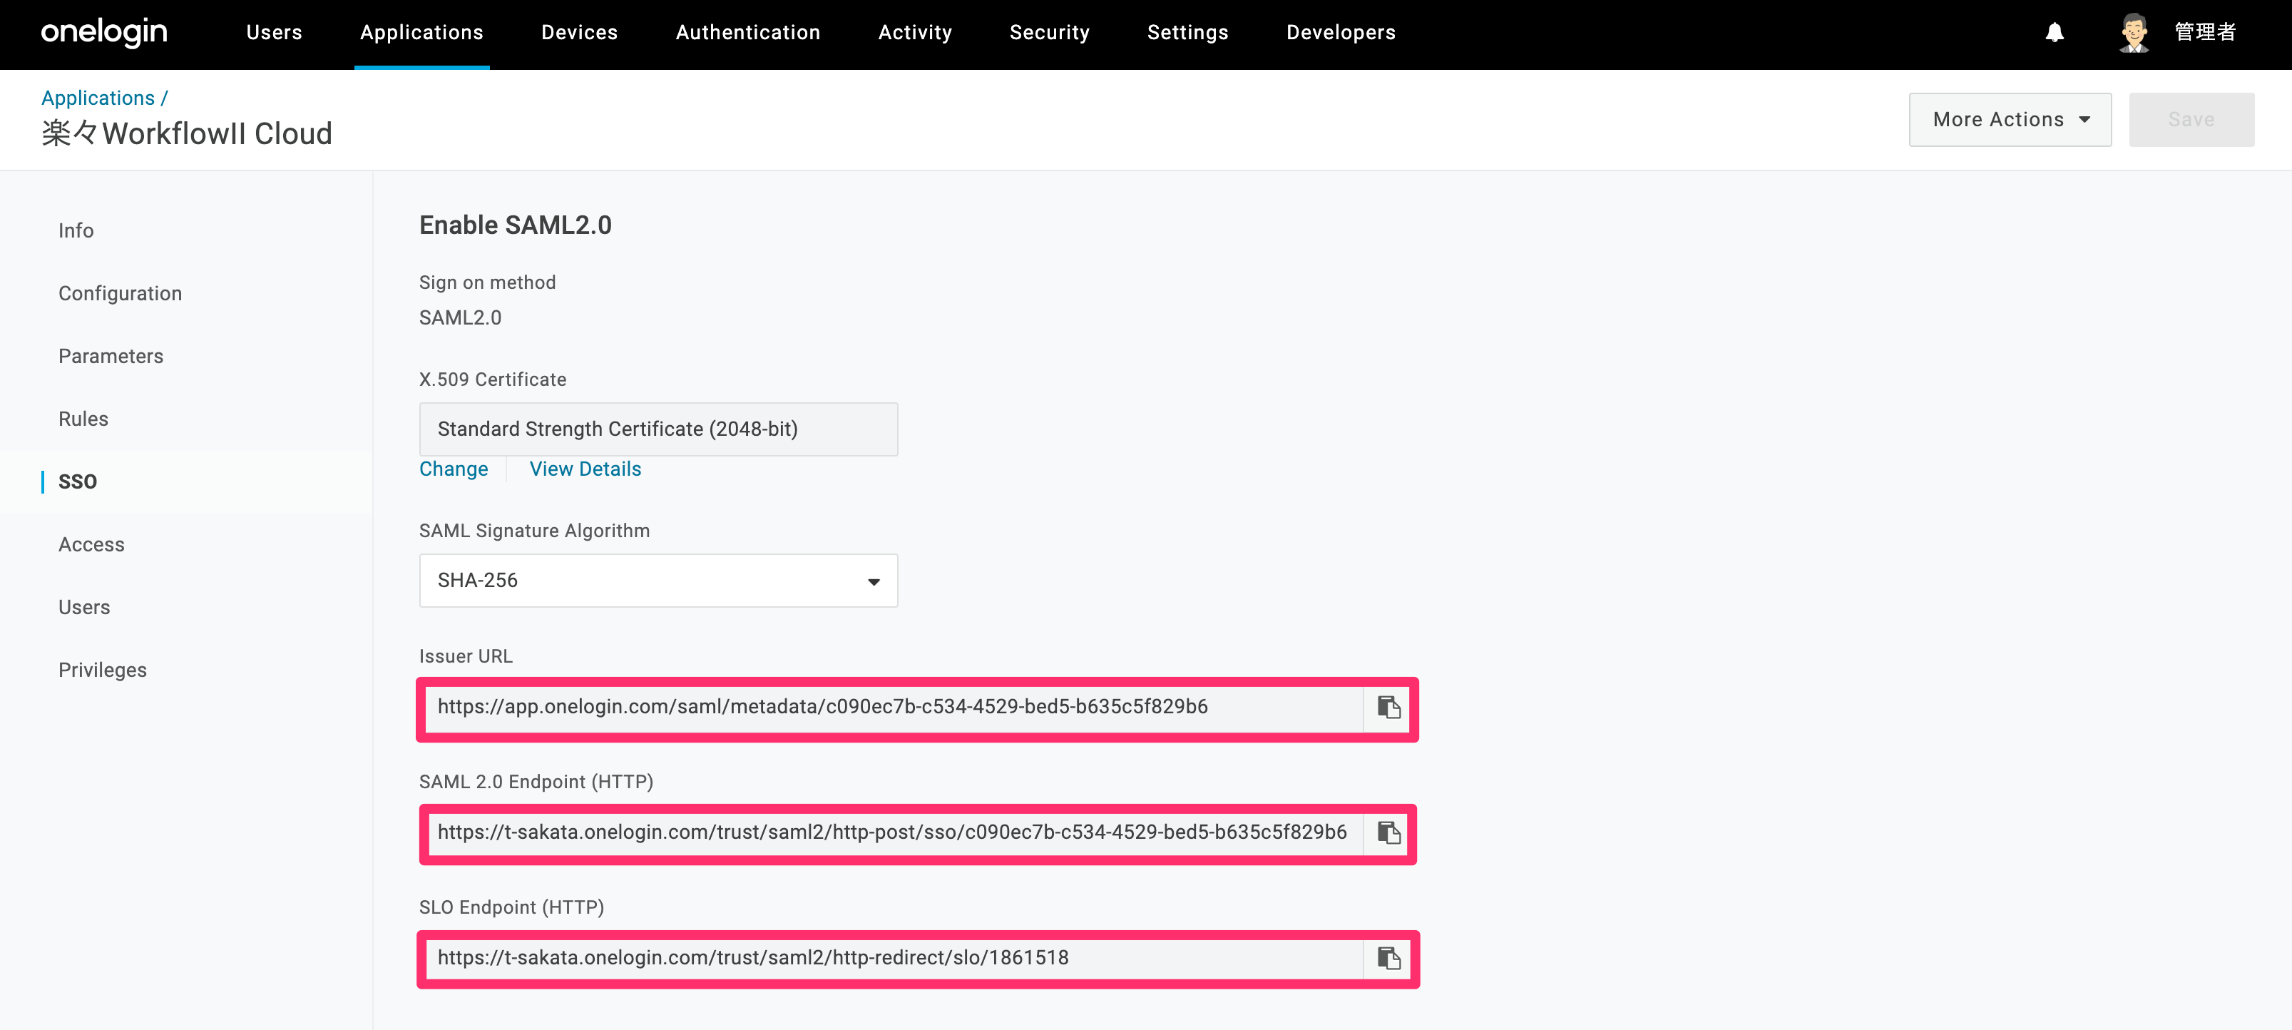Open the Authentication menu
Image resolution: width=2292 pixels, height=1030 pixels.
pyautogui.click(x=747, y=33)
